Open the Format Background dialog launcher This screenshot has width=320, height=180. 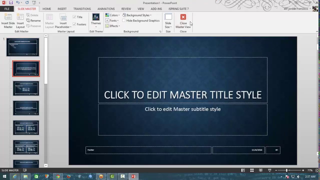[160, 31]
